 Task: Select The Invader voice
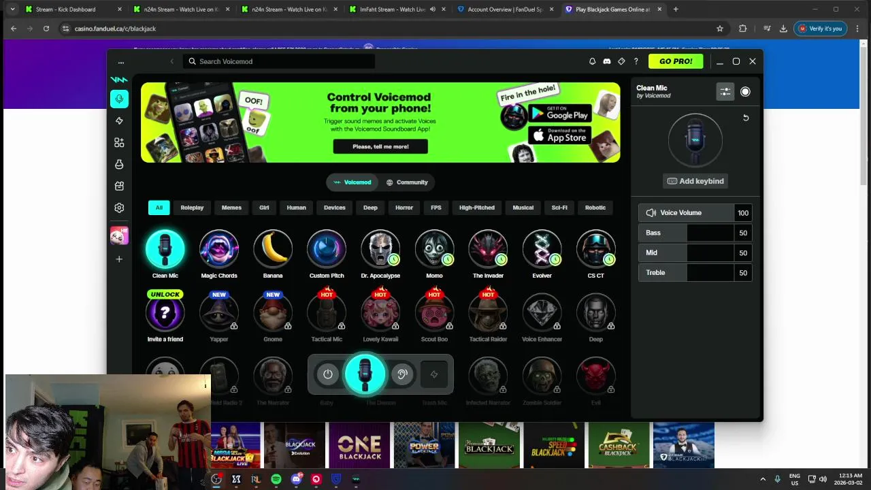pyautogui.click(x=488, y=249)
